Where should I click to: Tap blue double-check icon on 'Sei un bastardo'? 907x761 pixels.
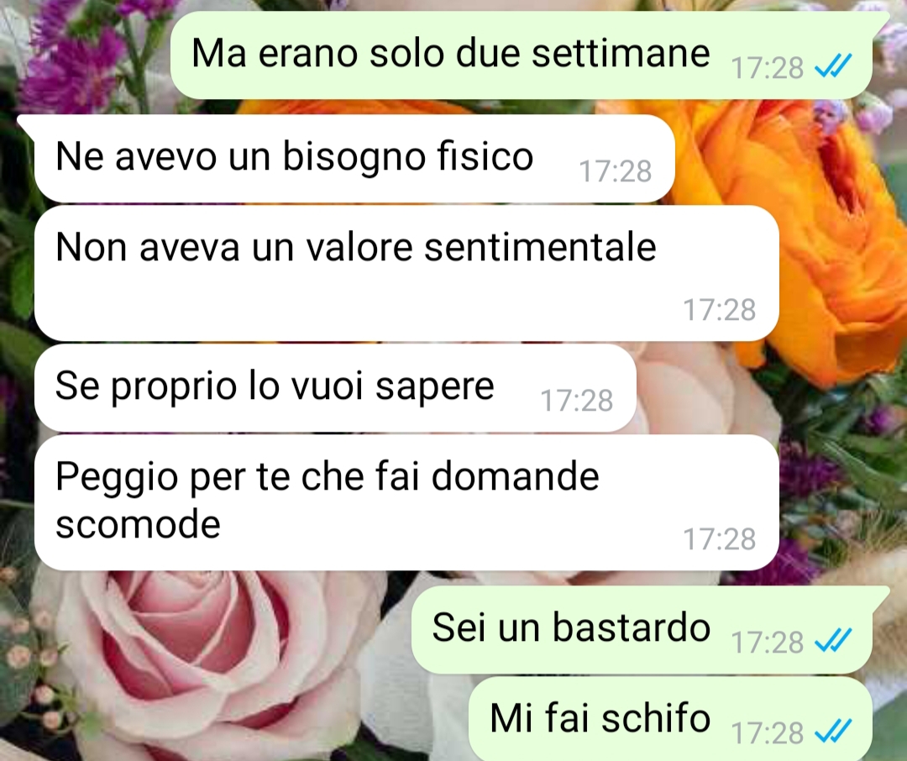tap(833, 641)
